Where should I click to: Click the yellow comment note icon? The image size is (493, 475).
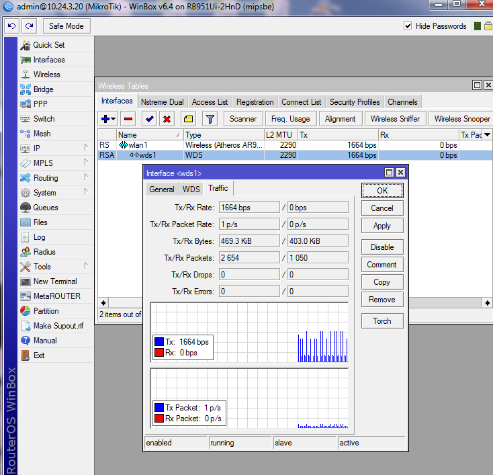coord(188,119)
